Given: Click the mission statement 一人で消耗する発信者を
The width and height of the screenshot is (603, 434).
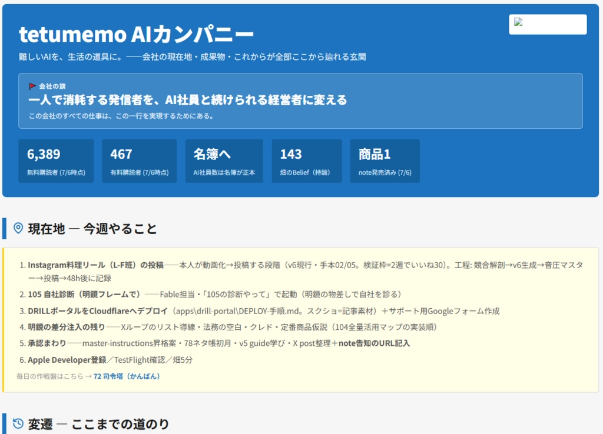Looking at the screenshot, I should (188, 100).
